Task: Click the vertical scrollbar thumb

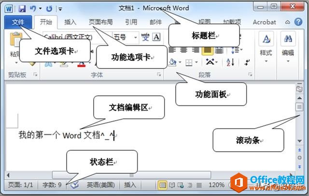Action: pos(299,107)
